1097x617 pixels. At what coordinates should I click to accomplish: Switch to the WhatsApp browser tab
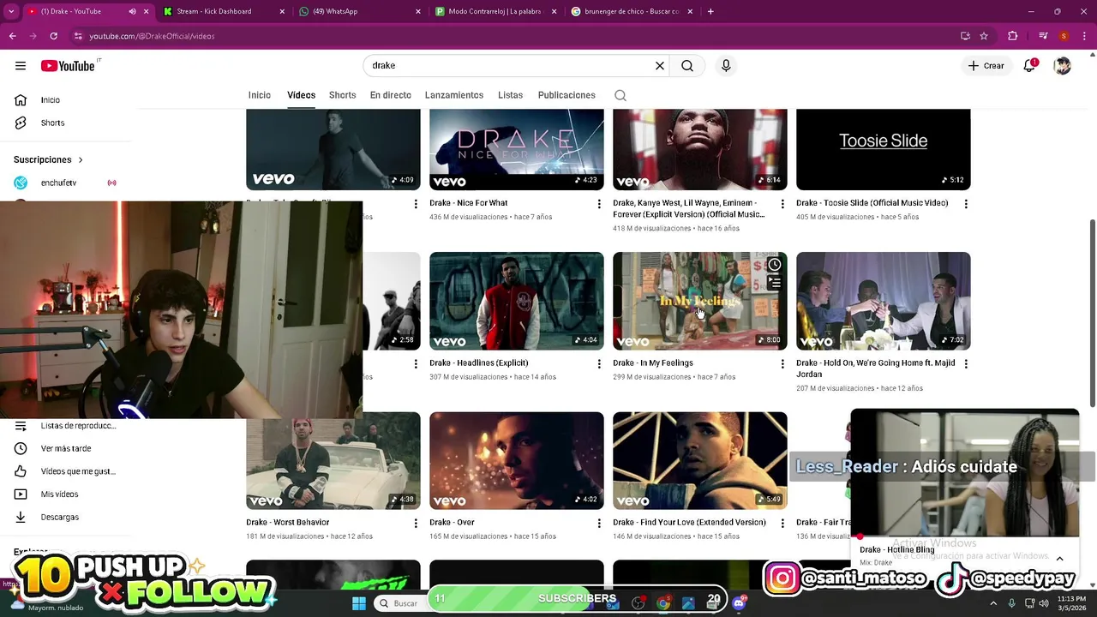361,11
